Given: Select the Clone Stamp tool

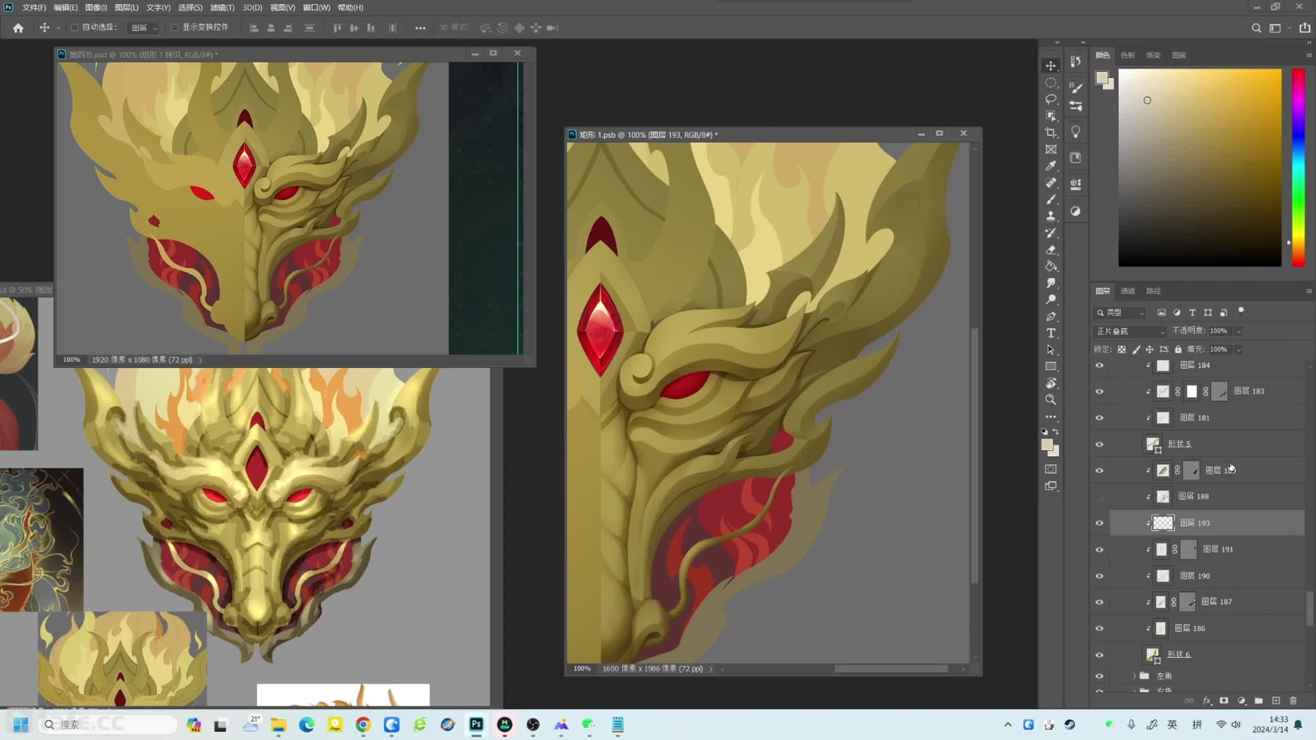Looking at the screenshot, I should pos(1051,216).
